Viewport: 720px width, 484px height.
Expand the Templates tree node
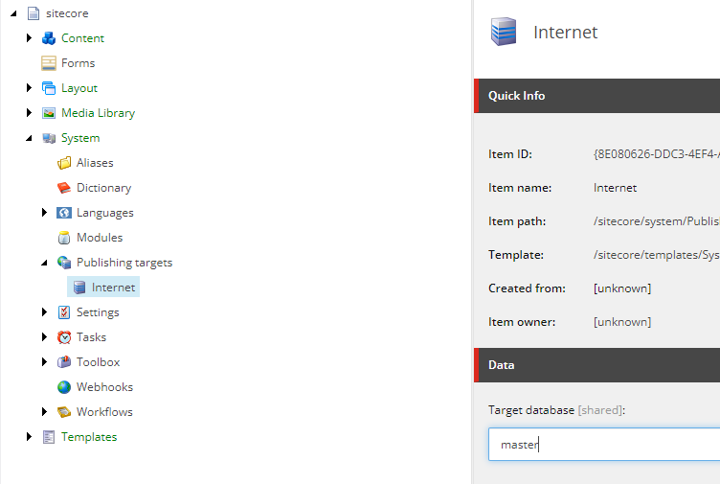[29, 437]
